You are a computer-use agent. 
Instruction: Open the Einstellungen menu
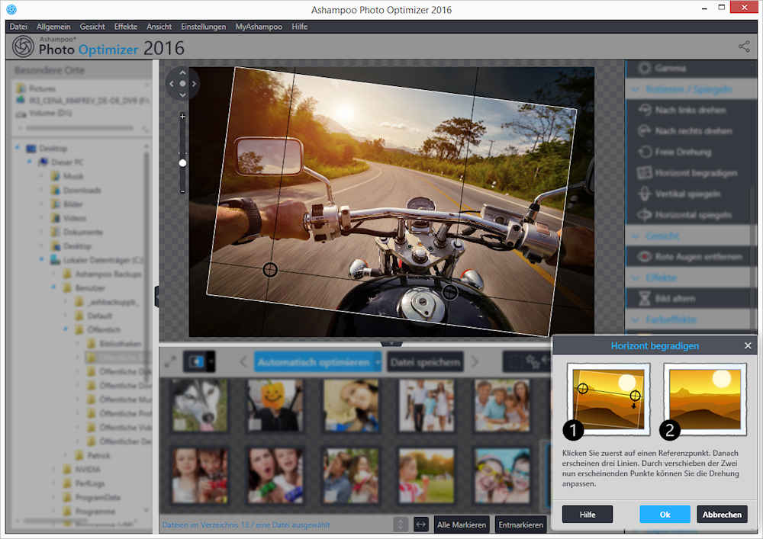click(x=203, y=27)
